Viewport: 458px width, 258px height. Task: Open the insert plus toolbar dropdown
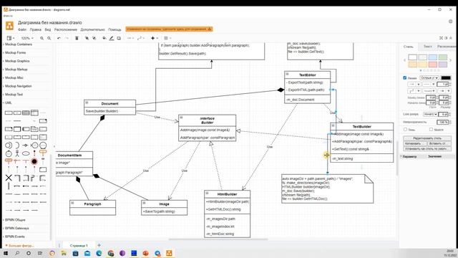click(155, 38)
